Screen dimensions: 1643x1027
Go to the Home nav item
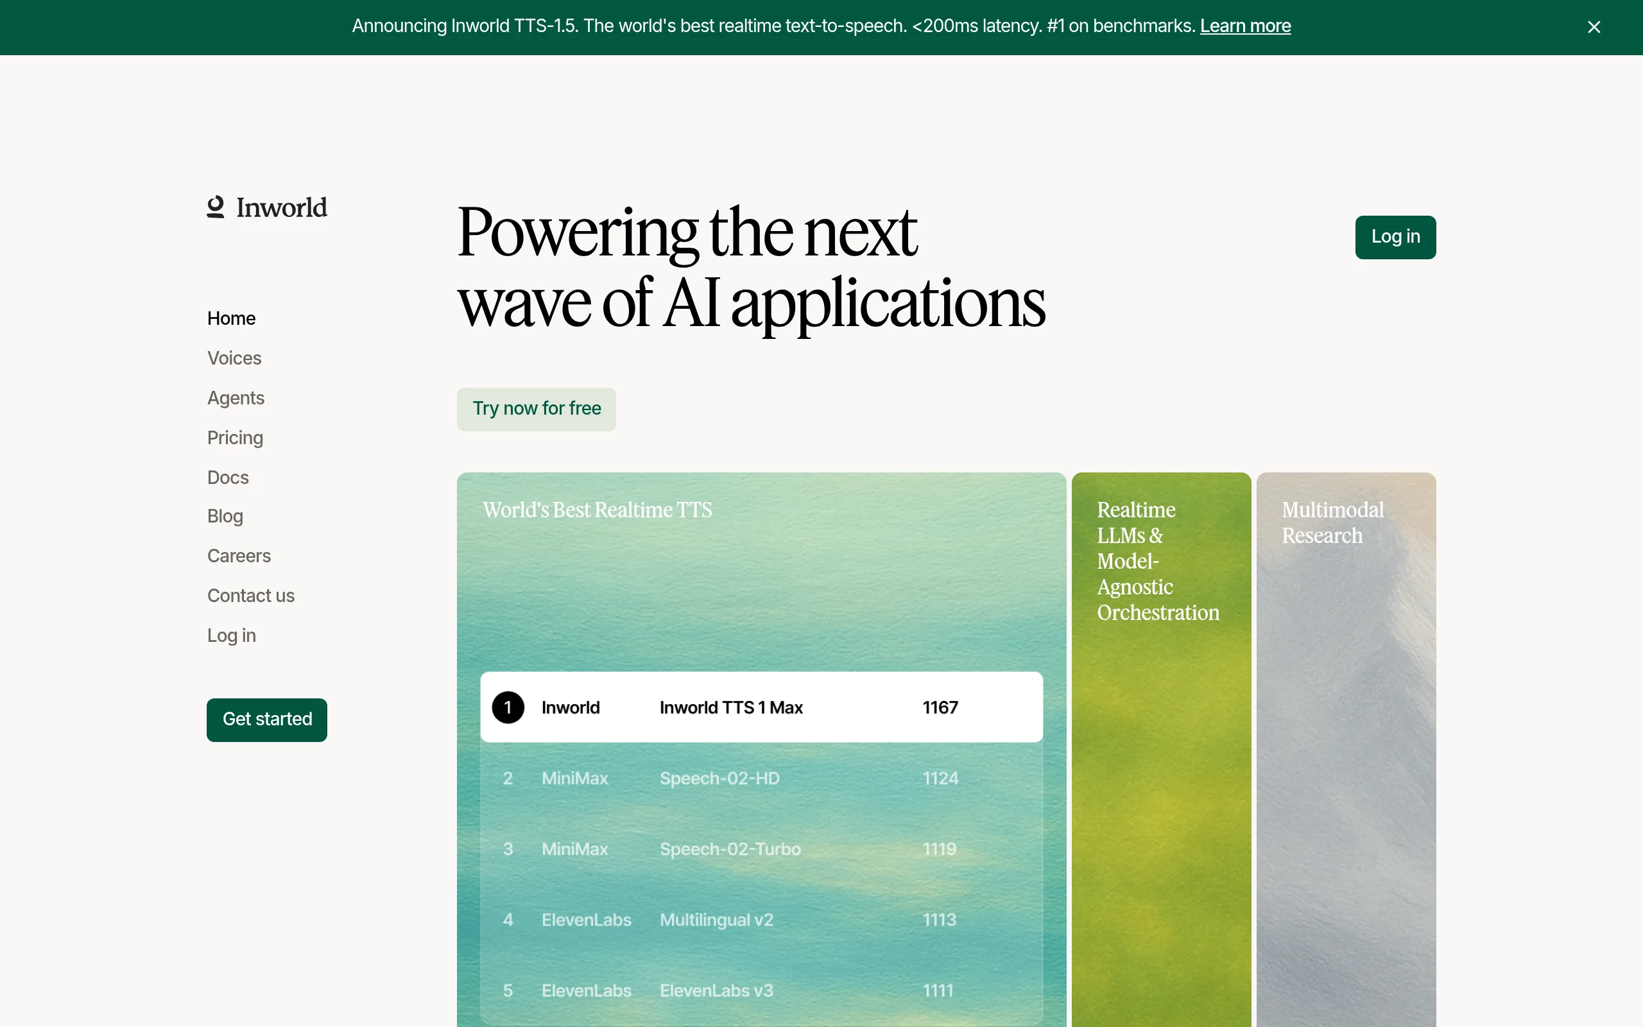pyautogui.click(x=231, y=318)
